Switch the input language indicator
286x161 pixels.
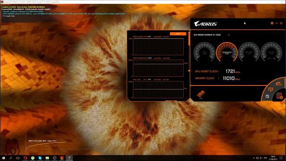point(265,158)
